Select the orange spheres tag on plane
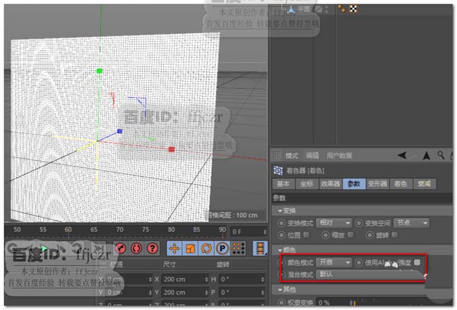Image resolution: width=457 pixels, height=310 pixels. tap(342, 9)
